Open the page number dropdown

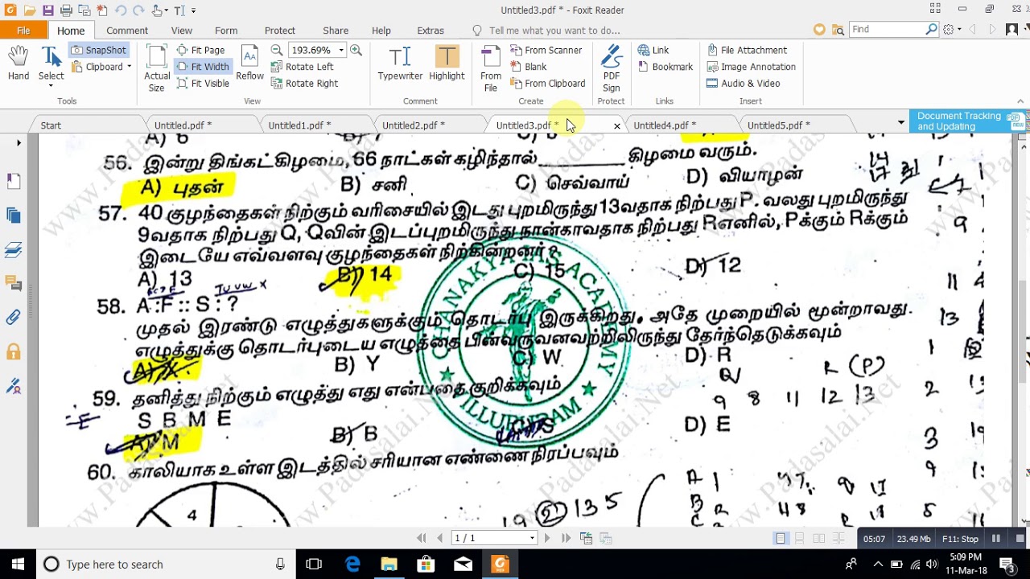[x=532, y=538]
